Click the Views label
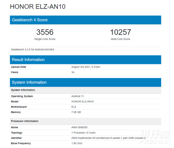This screenshot has width=174, height=148. point(14,72)
